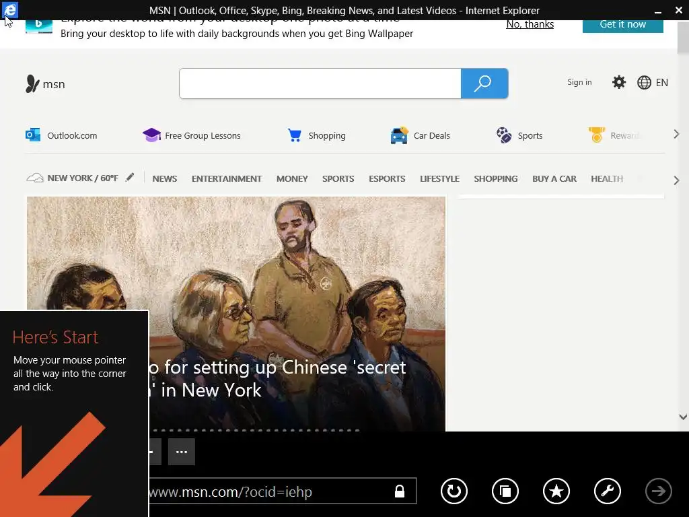Click into the MSN search field
Screen dimensions: 689x517
[320, 83]
